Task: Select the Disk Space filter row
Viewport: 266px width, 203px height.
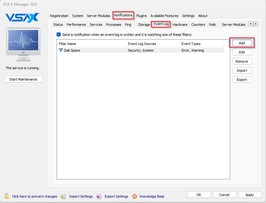Action: coord(141,50)
